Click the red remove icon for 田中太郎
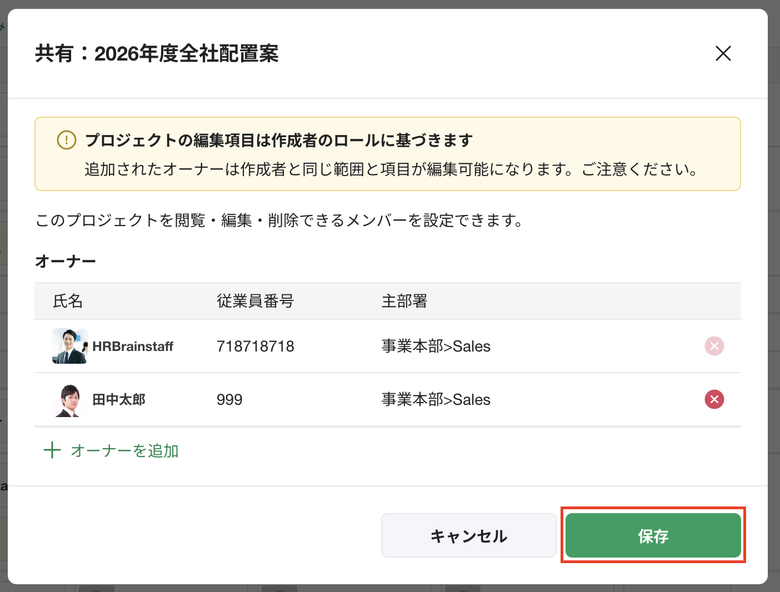 point(714,399)
